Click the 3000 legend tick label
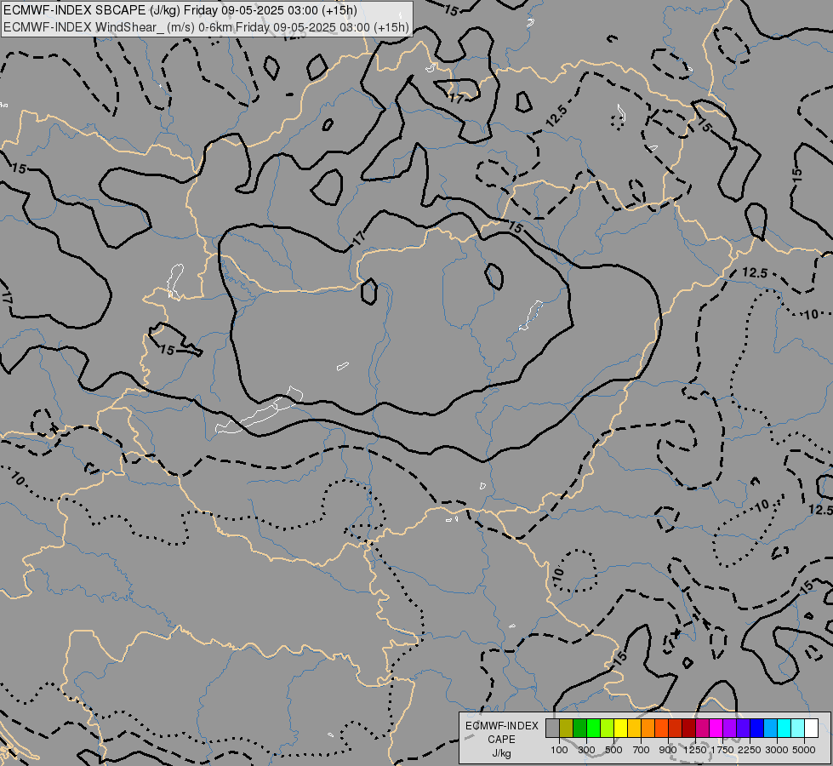This screenshot has width=833, height=766. (x=777, y=750)
